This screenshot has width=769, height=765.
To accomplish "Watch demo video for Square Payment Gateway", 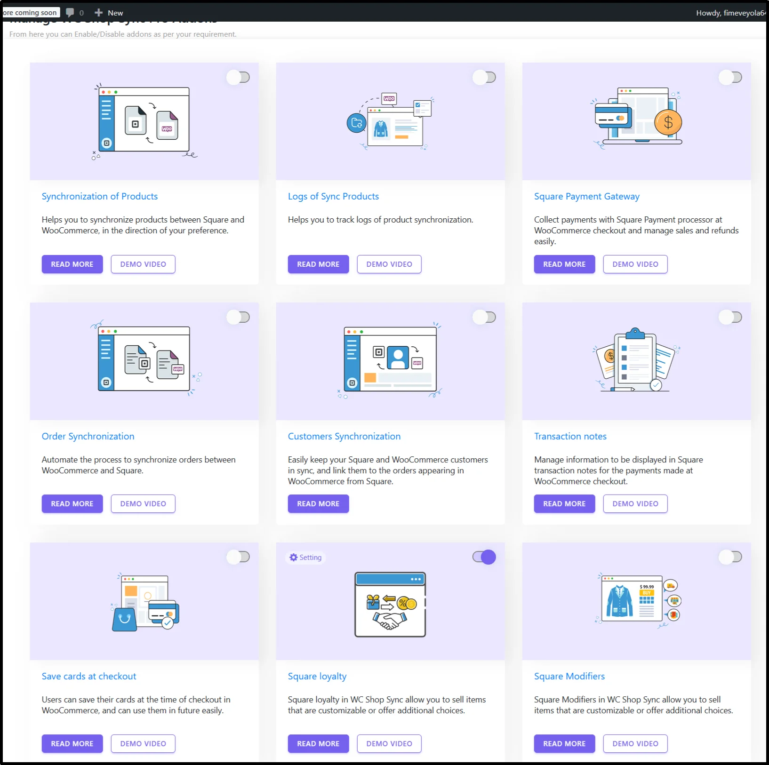I will [x=635, y=264].
